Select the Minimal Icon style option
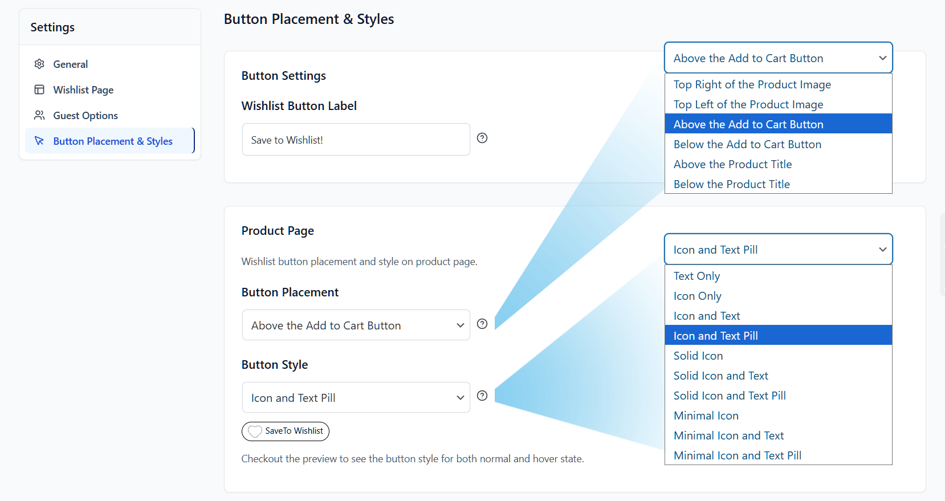This screenshot has height=501, width=945. point(706,416)
